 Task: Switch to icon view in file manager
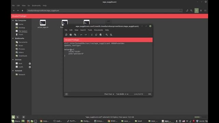(x=196, y=11)
